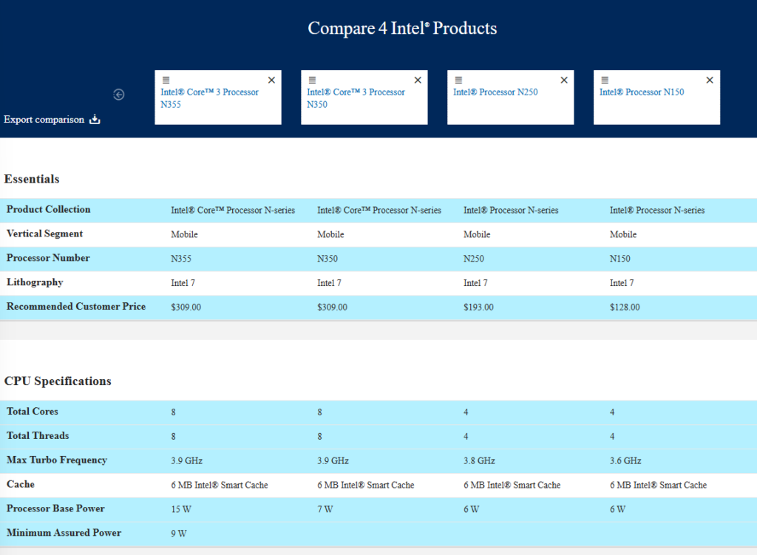This screenshot has width=757, height=555.
Task: Click the Max Turbo Frequency label
Action: [x=57, y=460]
